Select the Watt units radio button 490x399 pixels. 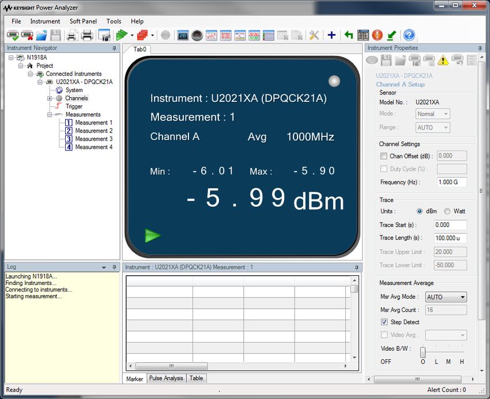point(447,211)
